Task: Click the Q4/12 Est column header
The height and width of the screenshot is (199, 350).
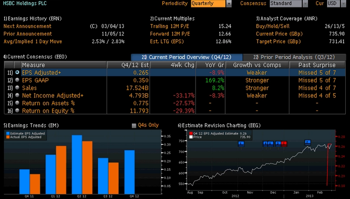Action: (x=128, y=65)
